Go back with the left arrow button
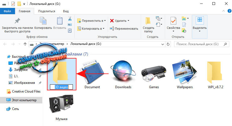232x126 pixels. coord(5,44)
